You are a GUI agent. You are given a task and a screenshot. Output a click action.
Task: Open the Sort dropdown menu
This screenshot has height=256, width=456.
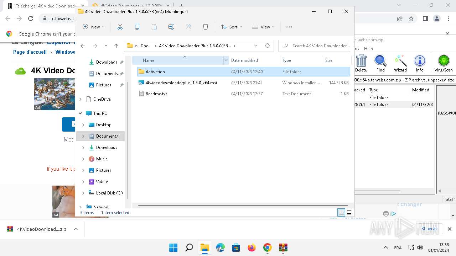(x=231, y=27)
